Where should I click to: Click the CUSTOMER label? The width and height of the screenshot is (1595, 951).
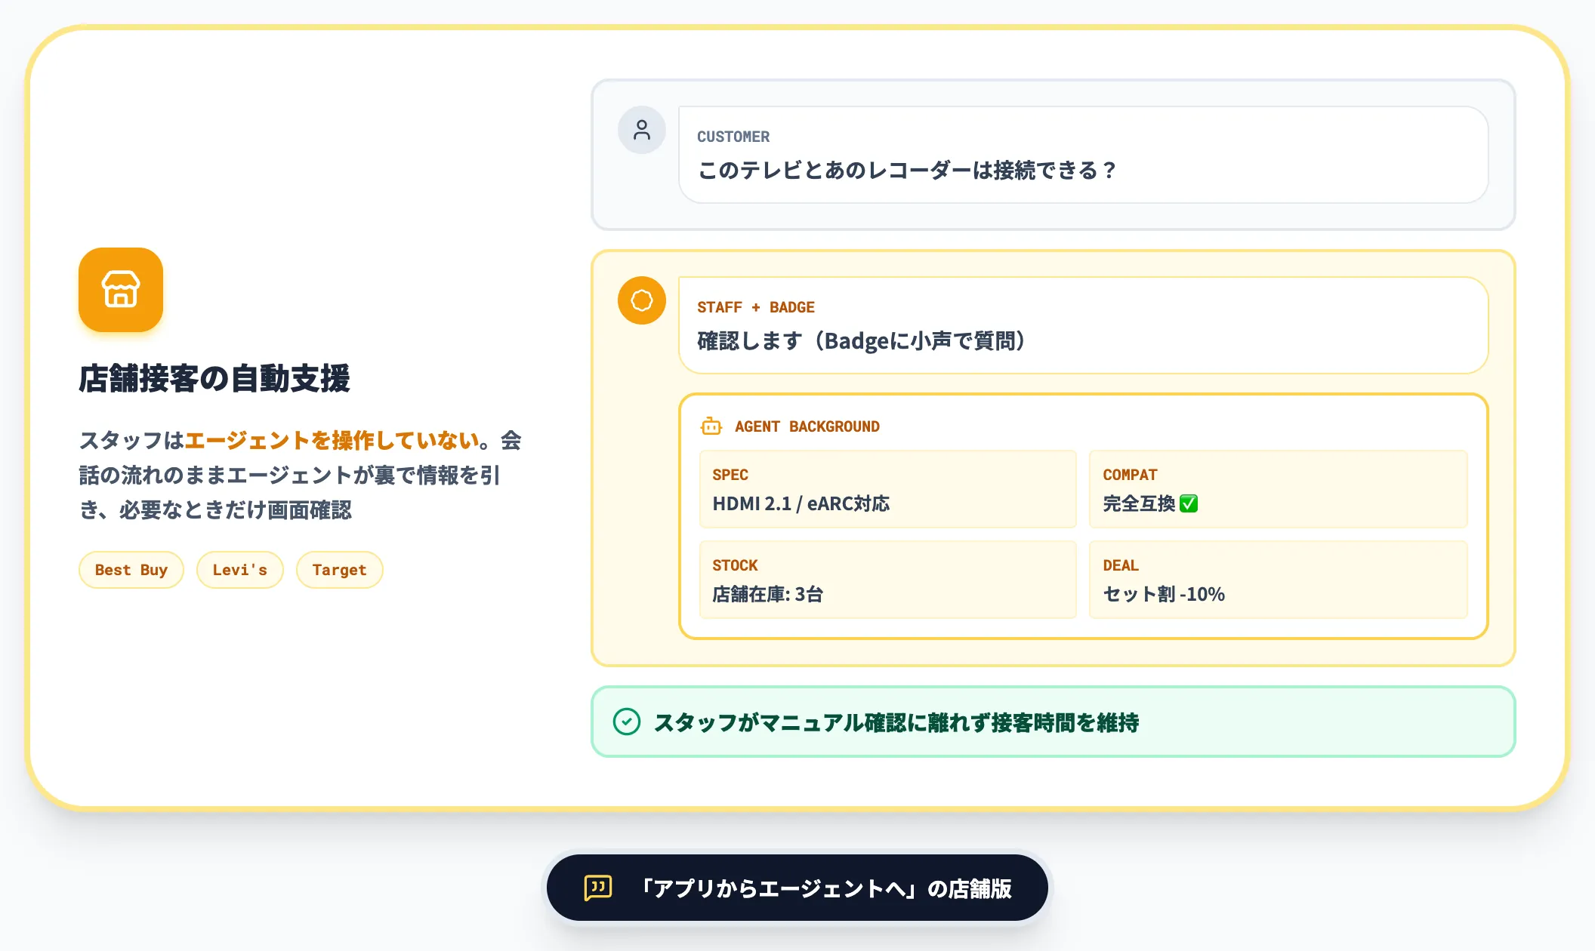733,137
